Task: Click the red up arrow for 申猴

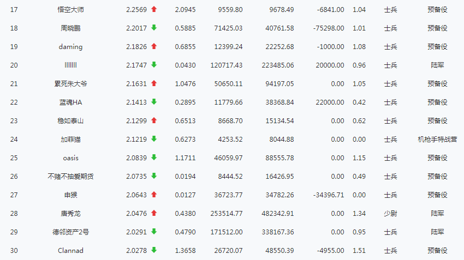Action: pyautogui.click(x=154, y=195)
